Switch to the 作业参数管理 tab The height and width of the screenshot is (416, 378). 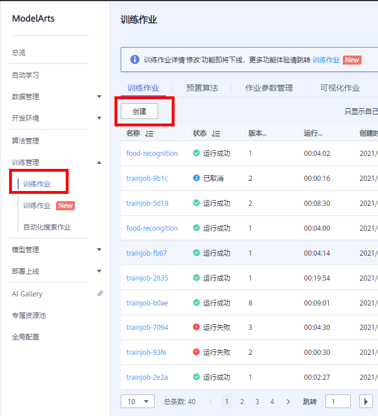click(x=269, y=88)
